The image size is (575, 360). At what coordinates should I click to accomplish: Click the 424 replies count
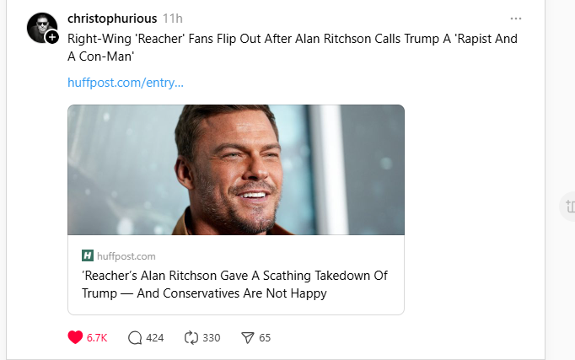(155, 337)
